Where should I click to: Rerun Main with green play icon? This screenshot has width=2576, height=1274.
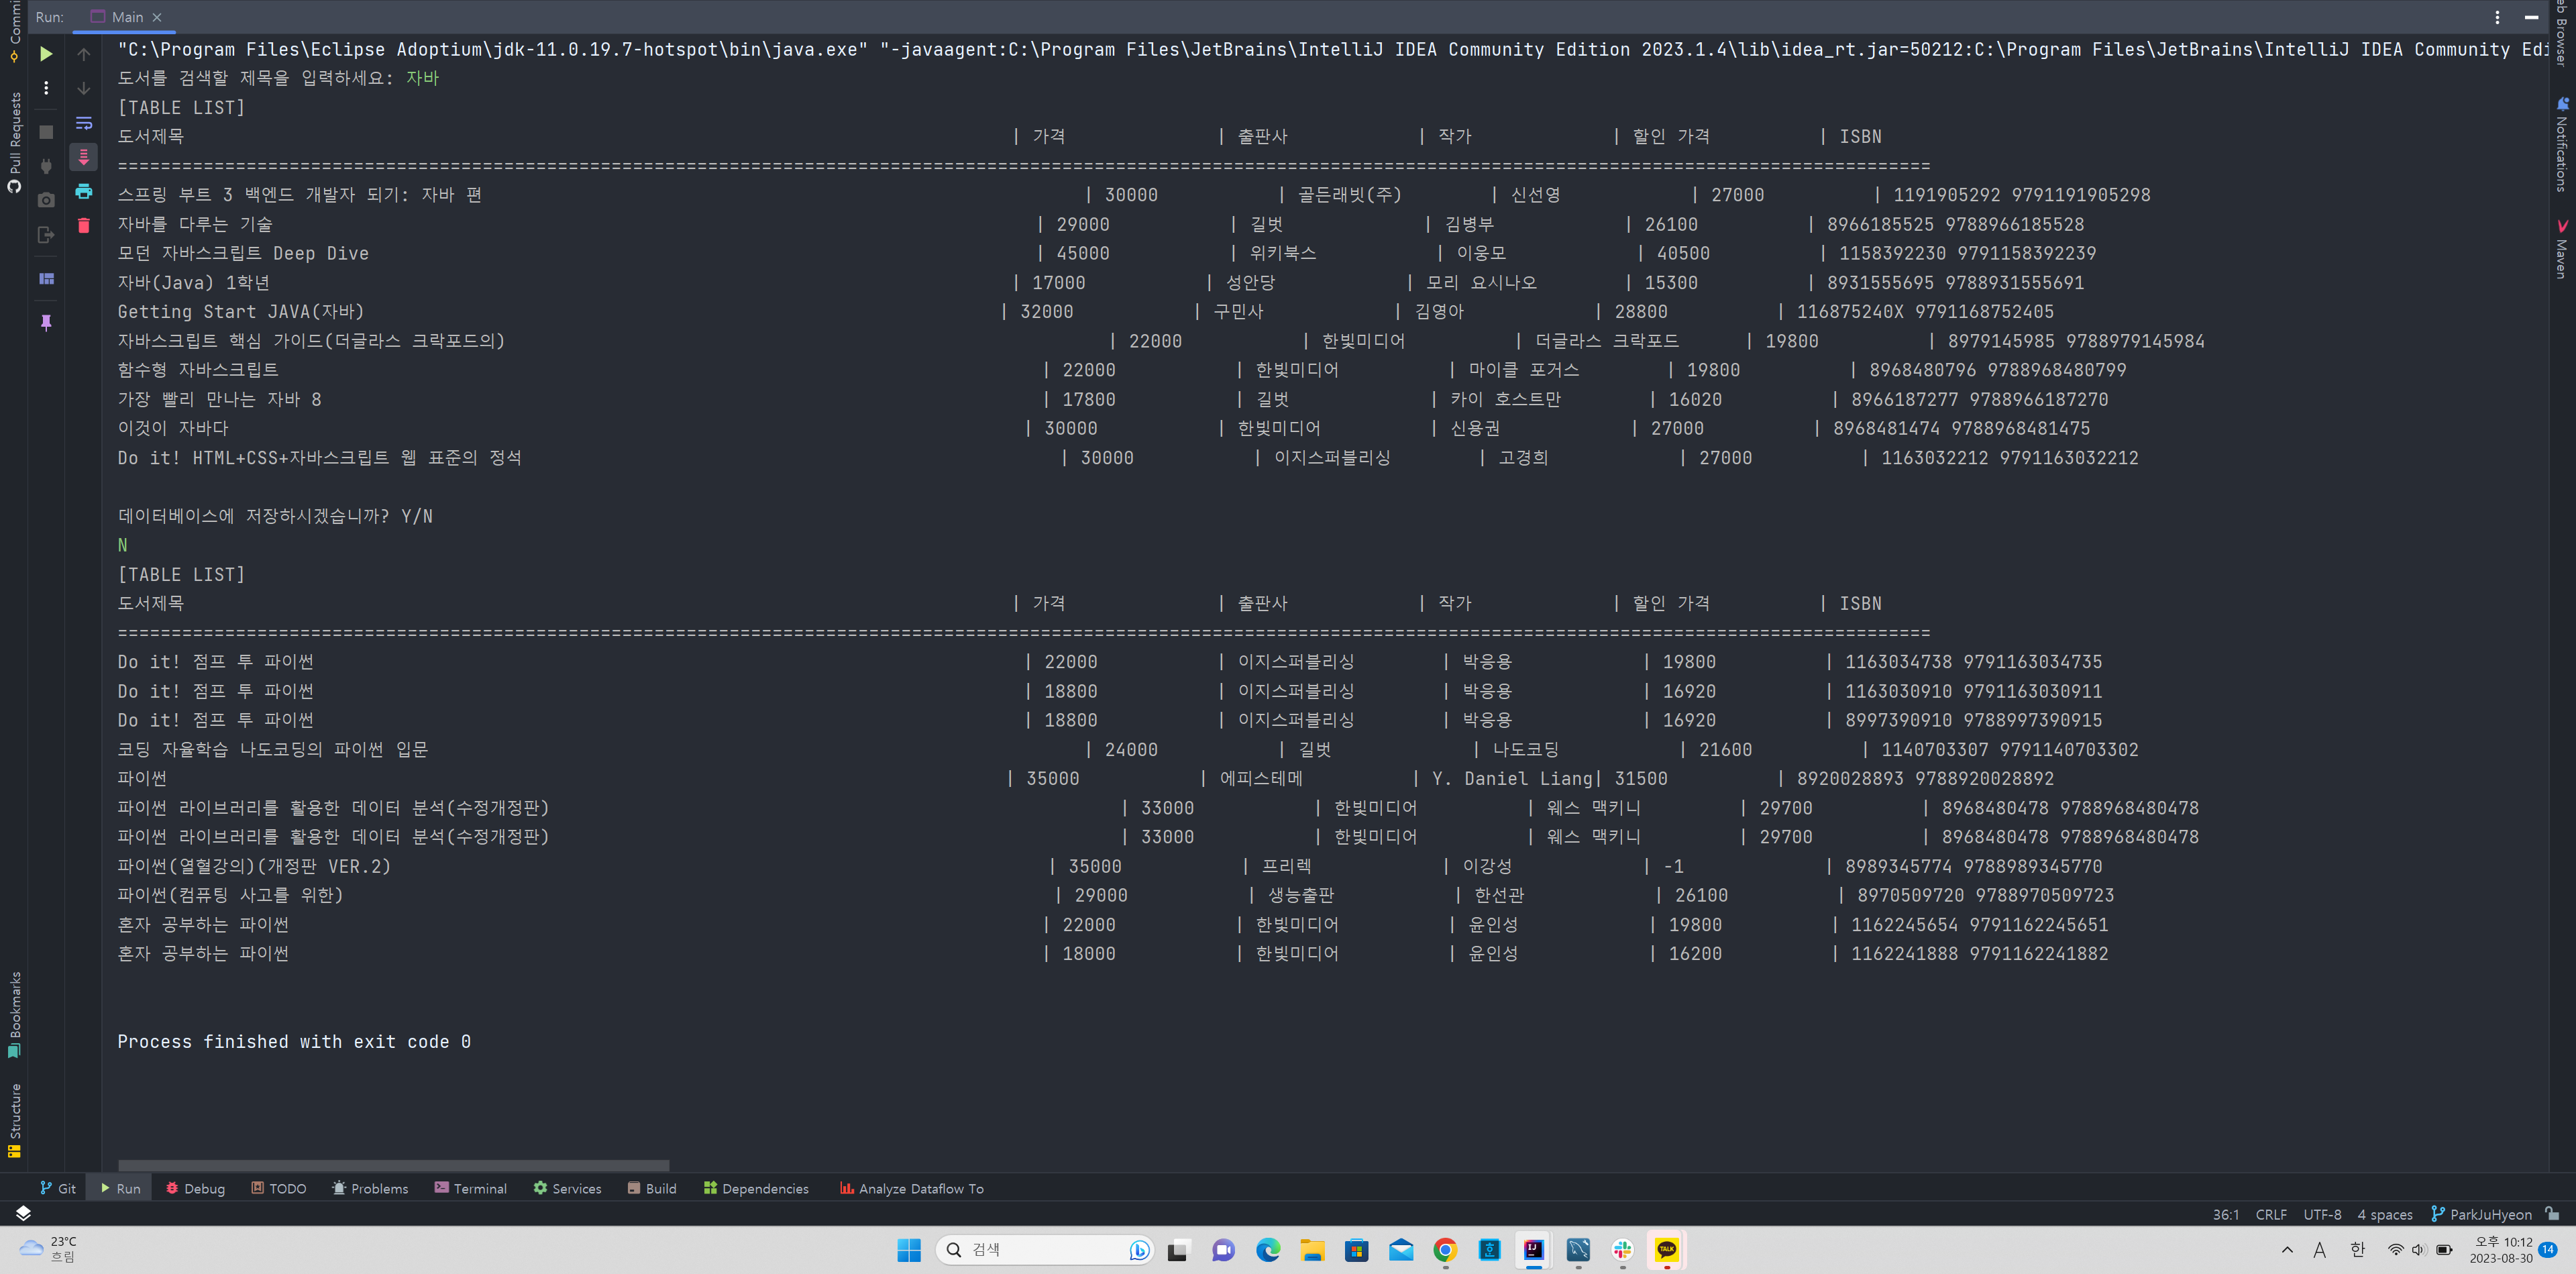(46, 54)
